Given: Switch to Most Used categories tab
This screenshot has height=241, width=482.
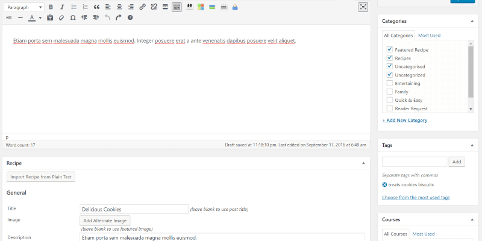Looking at the screenshot, I should (429, 36).
